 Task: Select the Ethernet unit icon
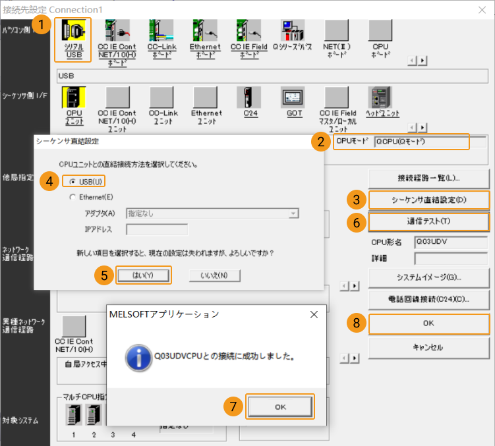point(205,98)
